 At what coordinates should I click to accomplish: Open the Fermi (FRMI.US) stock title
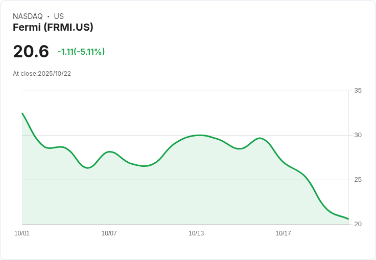pos(53,28)
